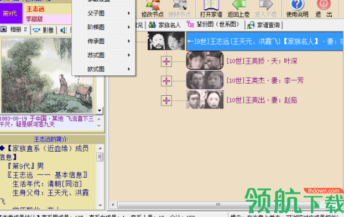Image resolution: width=344 pixels, height=217 pixels.
Task: Open the 父子图 submenu
Action: [110, 13]
